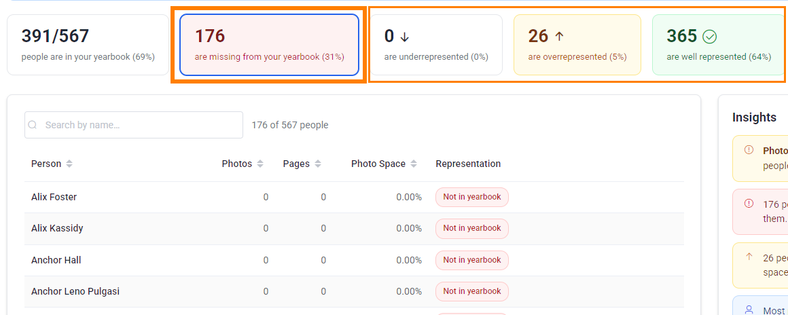Filter by the overrepresented card
The image size is (788, 315).
577,45
